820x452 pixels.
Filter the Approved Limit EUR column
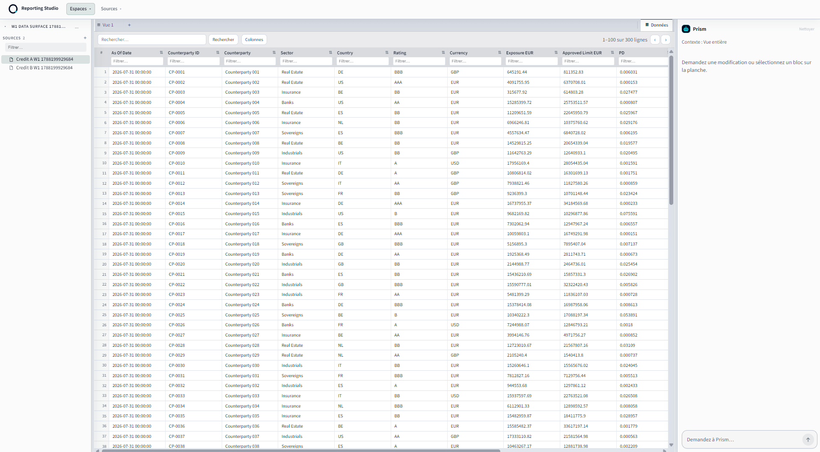pyautogui.click(x=588, y=61)
